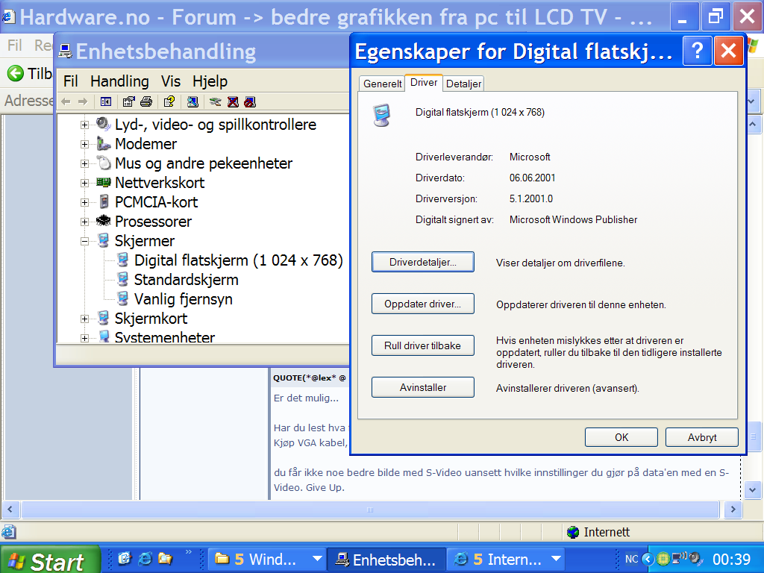Image resolution: width=764 pixels, height=573 pixels.
Task: Expand the Lyd-, video- og spillkontrollere node
Action: [x=84, y=125]
